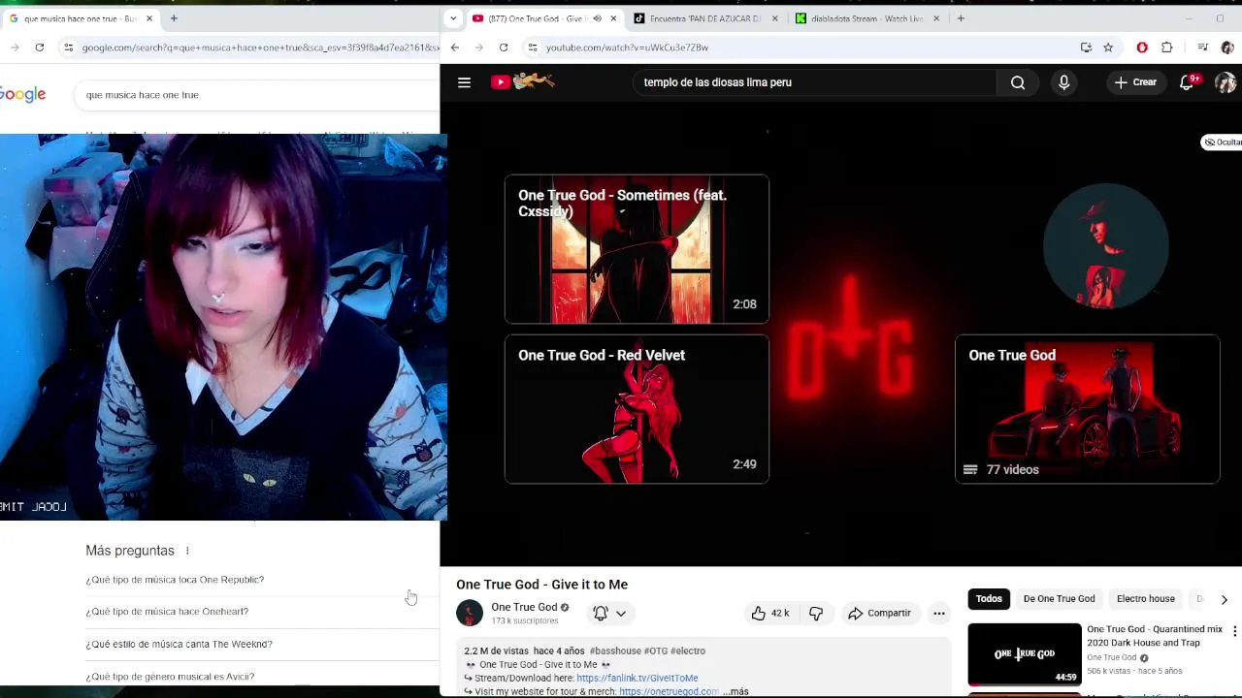This screenshot has width=1242, height=698.
Task: Open a new tab in the YouTube window
Action: click(x=961, y=18)
